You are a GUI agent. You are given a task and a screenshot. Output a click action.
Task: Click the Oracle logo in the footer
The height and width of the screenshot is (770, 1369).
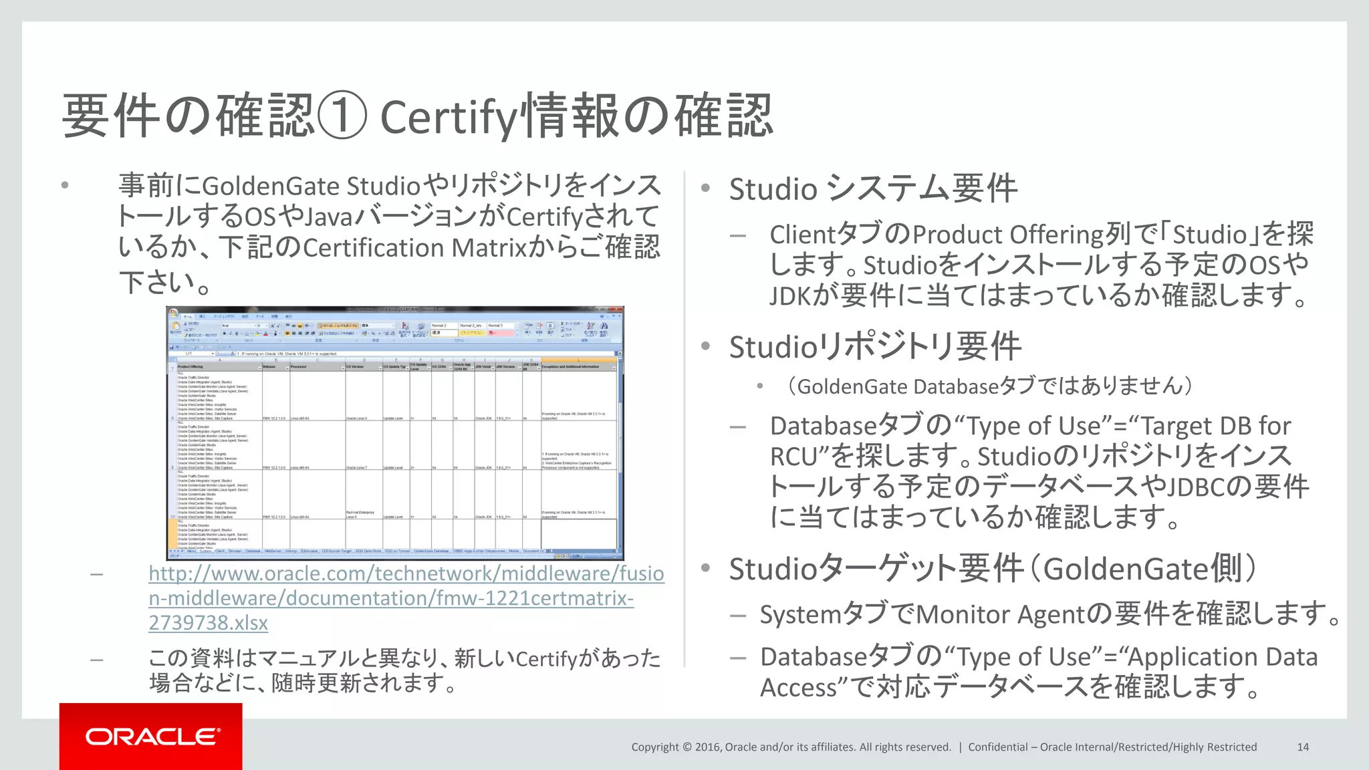(152, 737)
